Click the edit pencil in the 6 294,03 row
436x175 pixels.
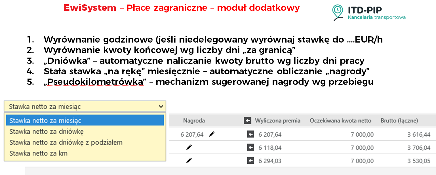[x=189, y=161]
